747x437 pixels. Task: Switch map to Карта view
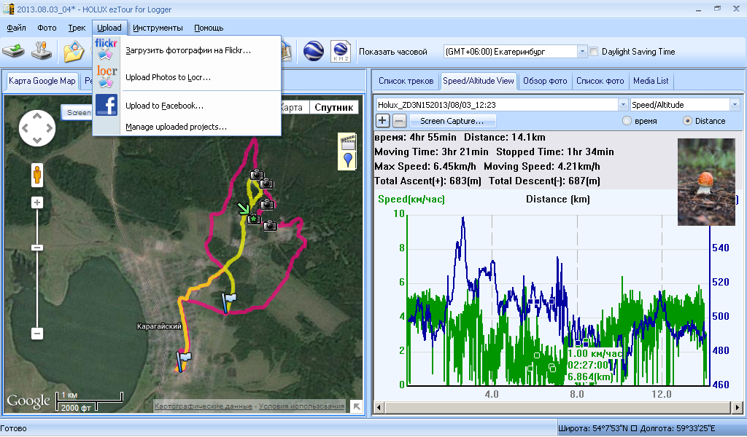292,108
